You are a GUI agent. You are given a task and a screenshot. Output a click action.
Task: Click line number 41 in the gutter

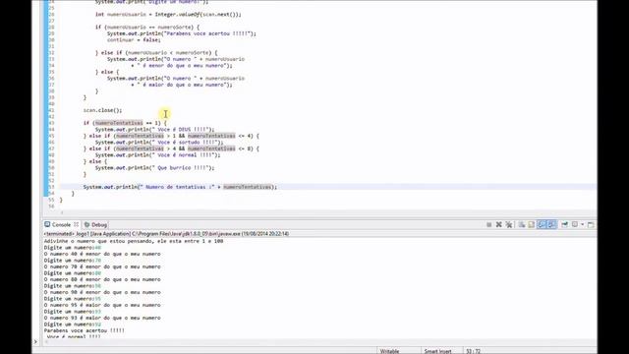51,110
